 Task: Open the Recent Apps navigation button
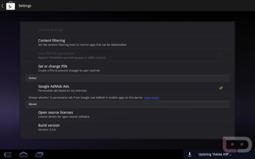[x=39, y=155]
